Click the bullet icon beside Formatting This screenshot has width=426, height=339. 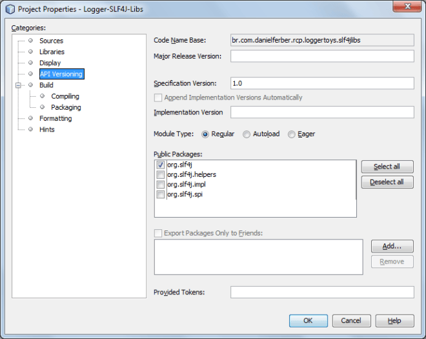30,118
